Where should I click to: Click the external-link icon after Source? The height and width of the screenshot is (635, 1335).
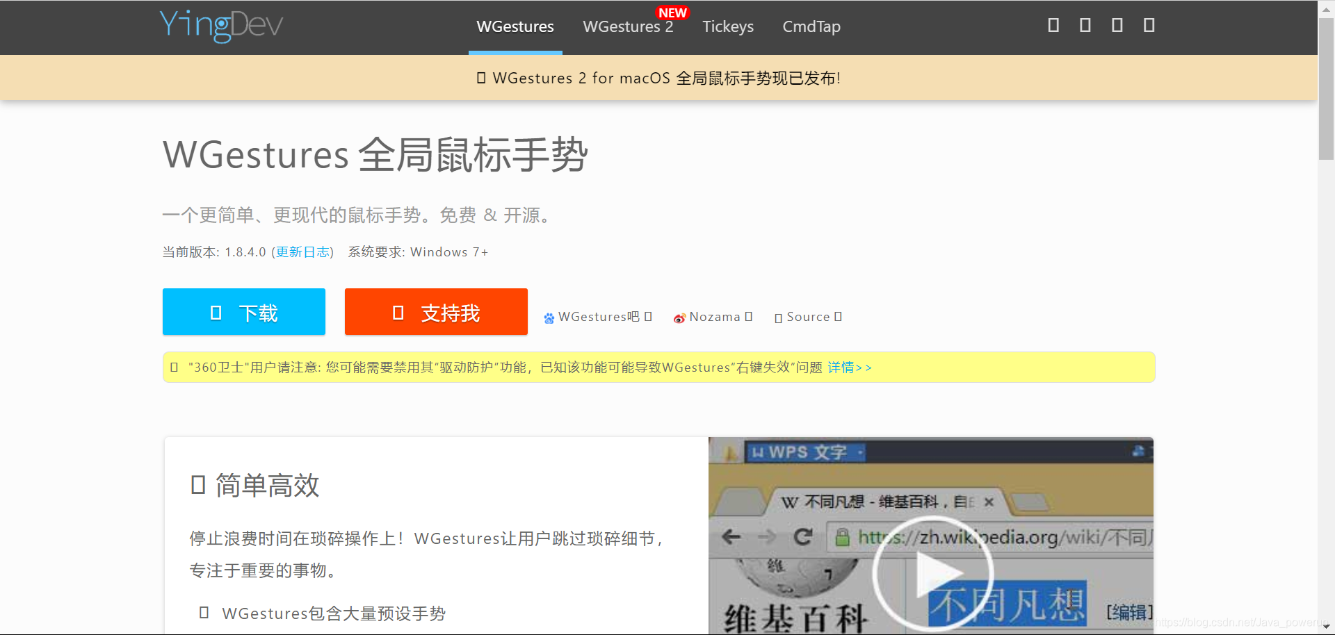coord(838,317)
